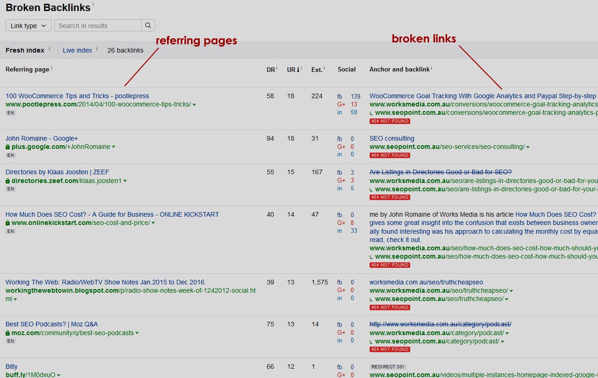This screenshot has width=598, height=378.
Task: Click the padlock icon beside directories.zeef.com
Action: point(8,181)
